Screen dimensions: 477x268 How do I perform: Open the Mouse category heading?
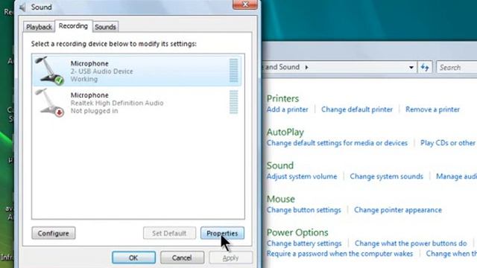pos(280,199)
